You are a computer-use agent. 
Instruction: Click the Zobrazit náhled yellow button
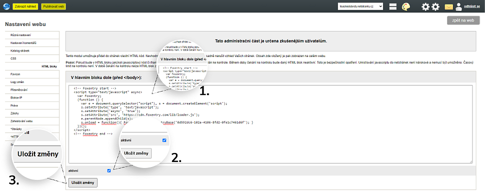(x=25, y=6)
